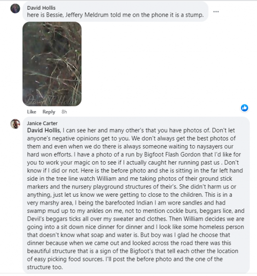Like David Hollis's Bessie comment

click(32, 112)
